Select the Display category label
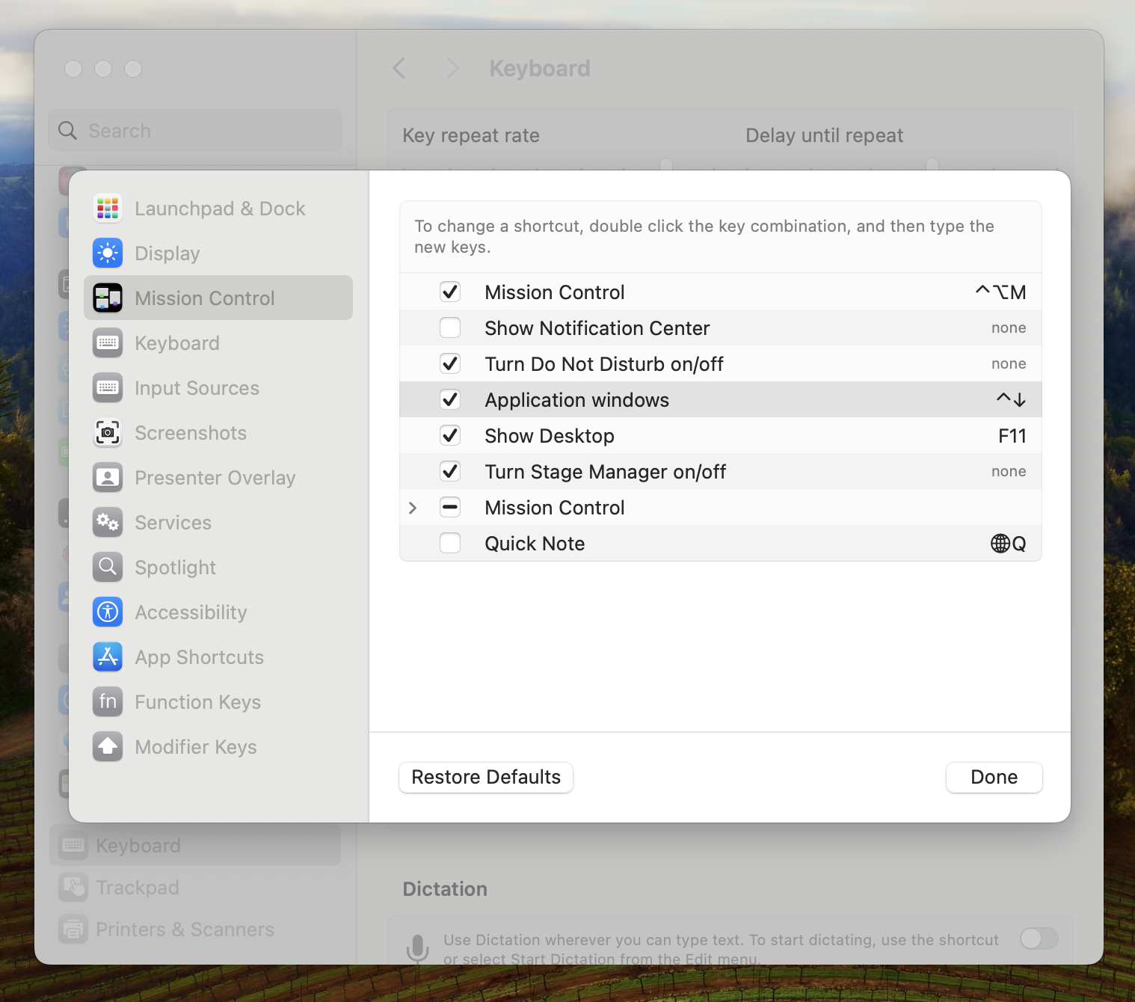The width and height of the screenshot is (1135, 1002). click(x=167, y=253)
